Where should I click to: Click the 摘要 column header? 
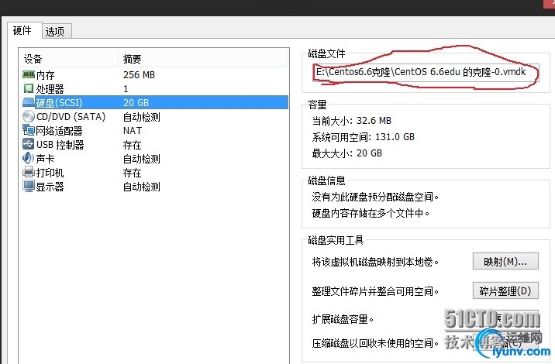pyautogui.click(x=133, y=59)
